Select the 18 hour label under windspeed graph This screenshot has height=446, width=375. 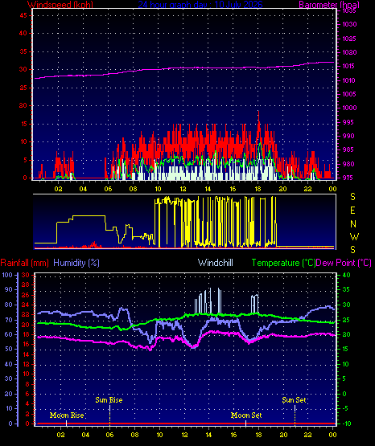click(258, 189)
